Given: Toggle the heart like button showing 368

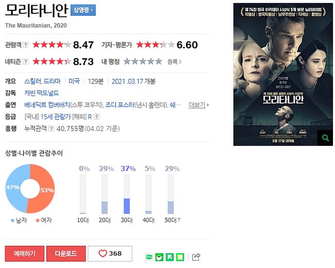Looking at the screenshot, I should click(110, 254).
